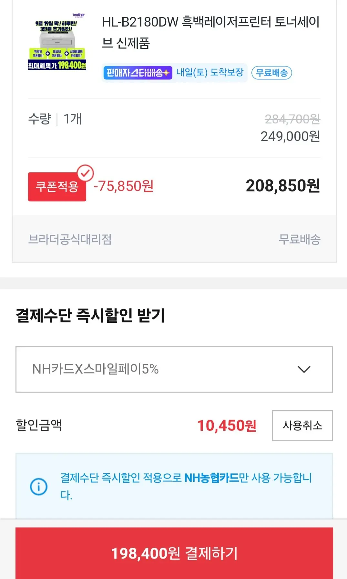Tap the HL-B2180DW product title

[210, 32]
